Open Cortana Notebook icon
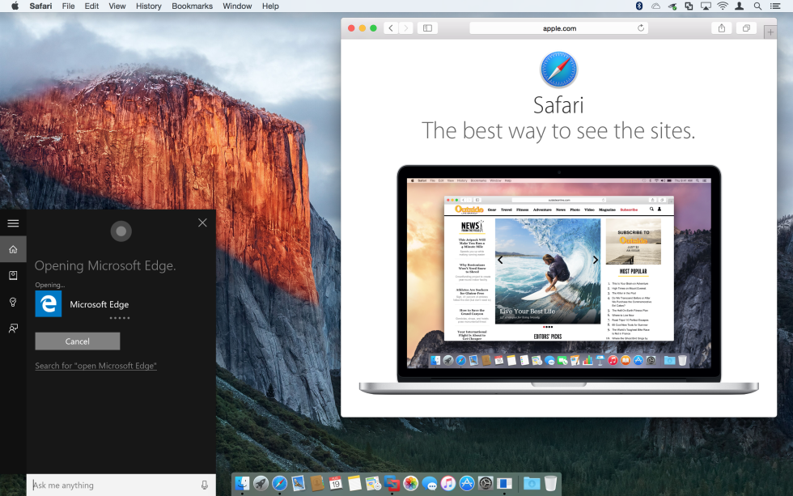Viewport: 793px width, 496px height. (13, 275)
